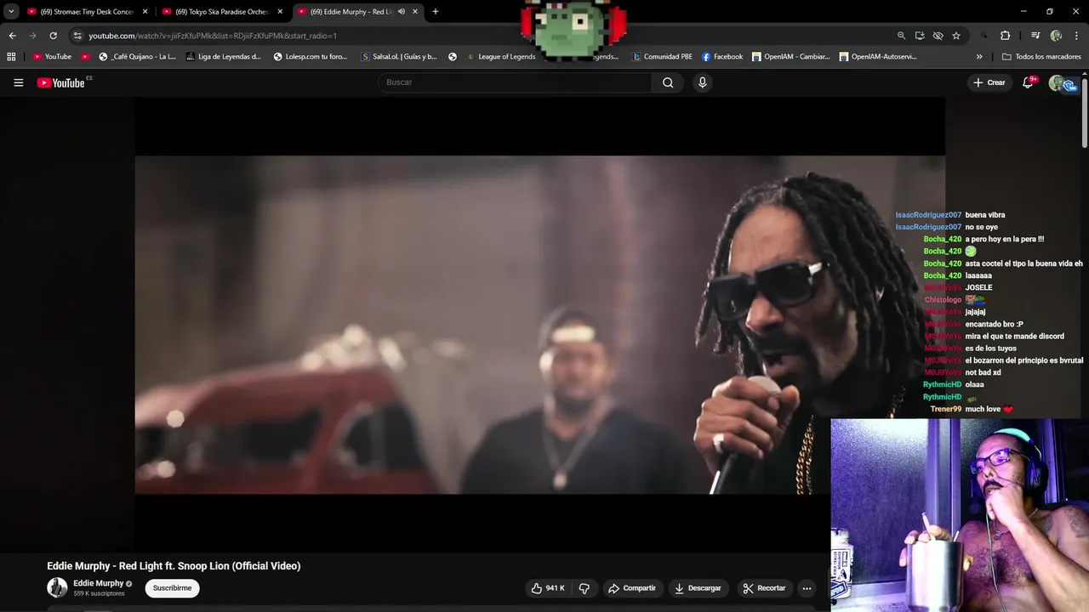
Task: Focus the Buscar search field
Action: coord(515,82)
